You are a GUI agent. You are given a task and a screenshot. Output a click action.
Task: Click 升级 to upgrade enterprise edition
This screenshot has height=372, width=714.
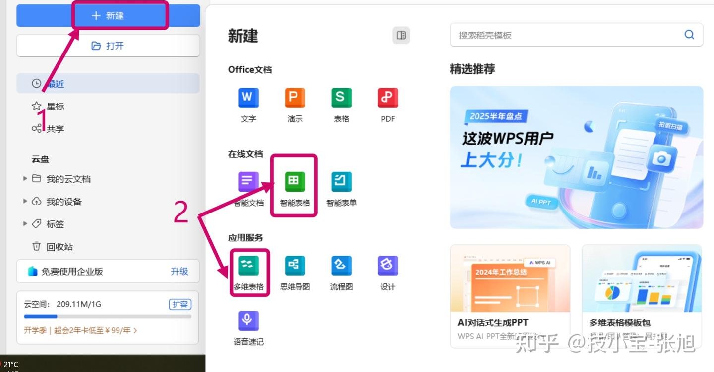click(x=179, y=271)
